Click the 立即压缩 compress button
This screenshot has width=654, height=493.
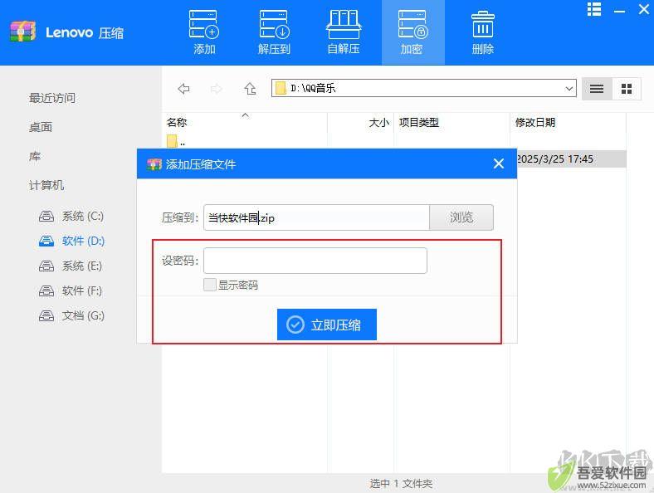point(326,325)
